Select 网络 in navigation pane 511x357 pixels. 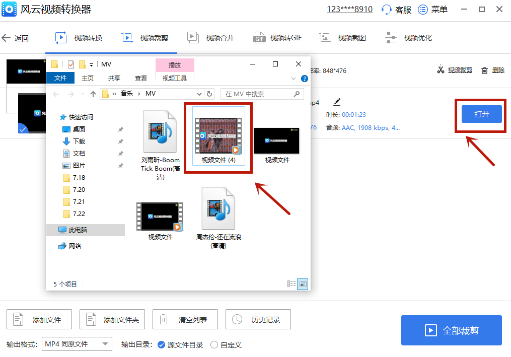(70, 246)
